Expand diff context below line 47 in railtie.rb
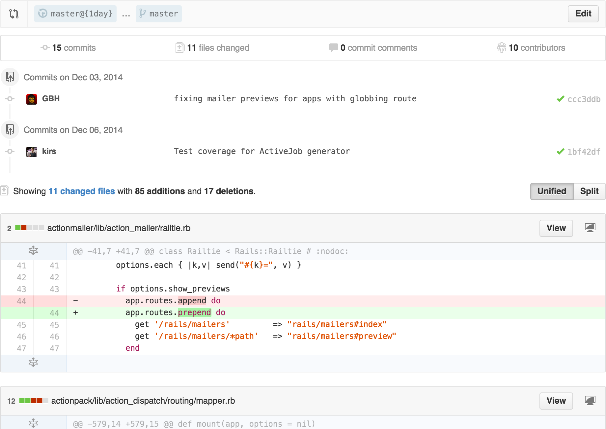The width and height of the screenshot is (606, 429). pyautogui.click(x=33, y=363)
